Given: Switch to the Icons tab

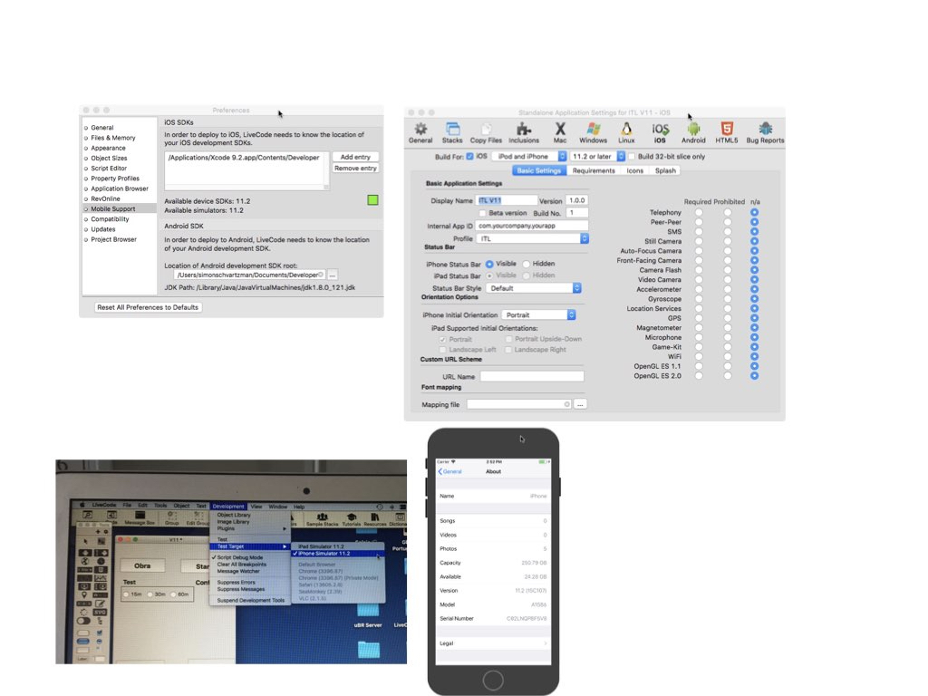Looking at the screenshot, I should pyautogui.click(x=635, y=170).
